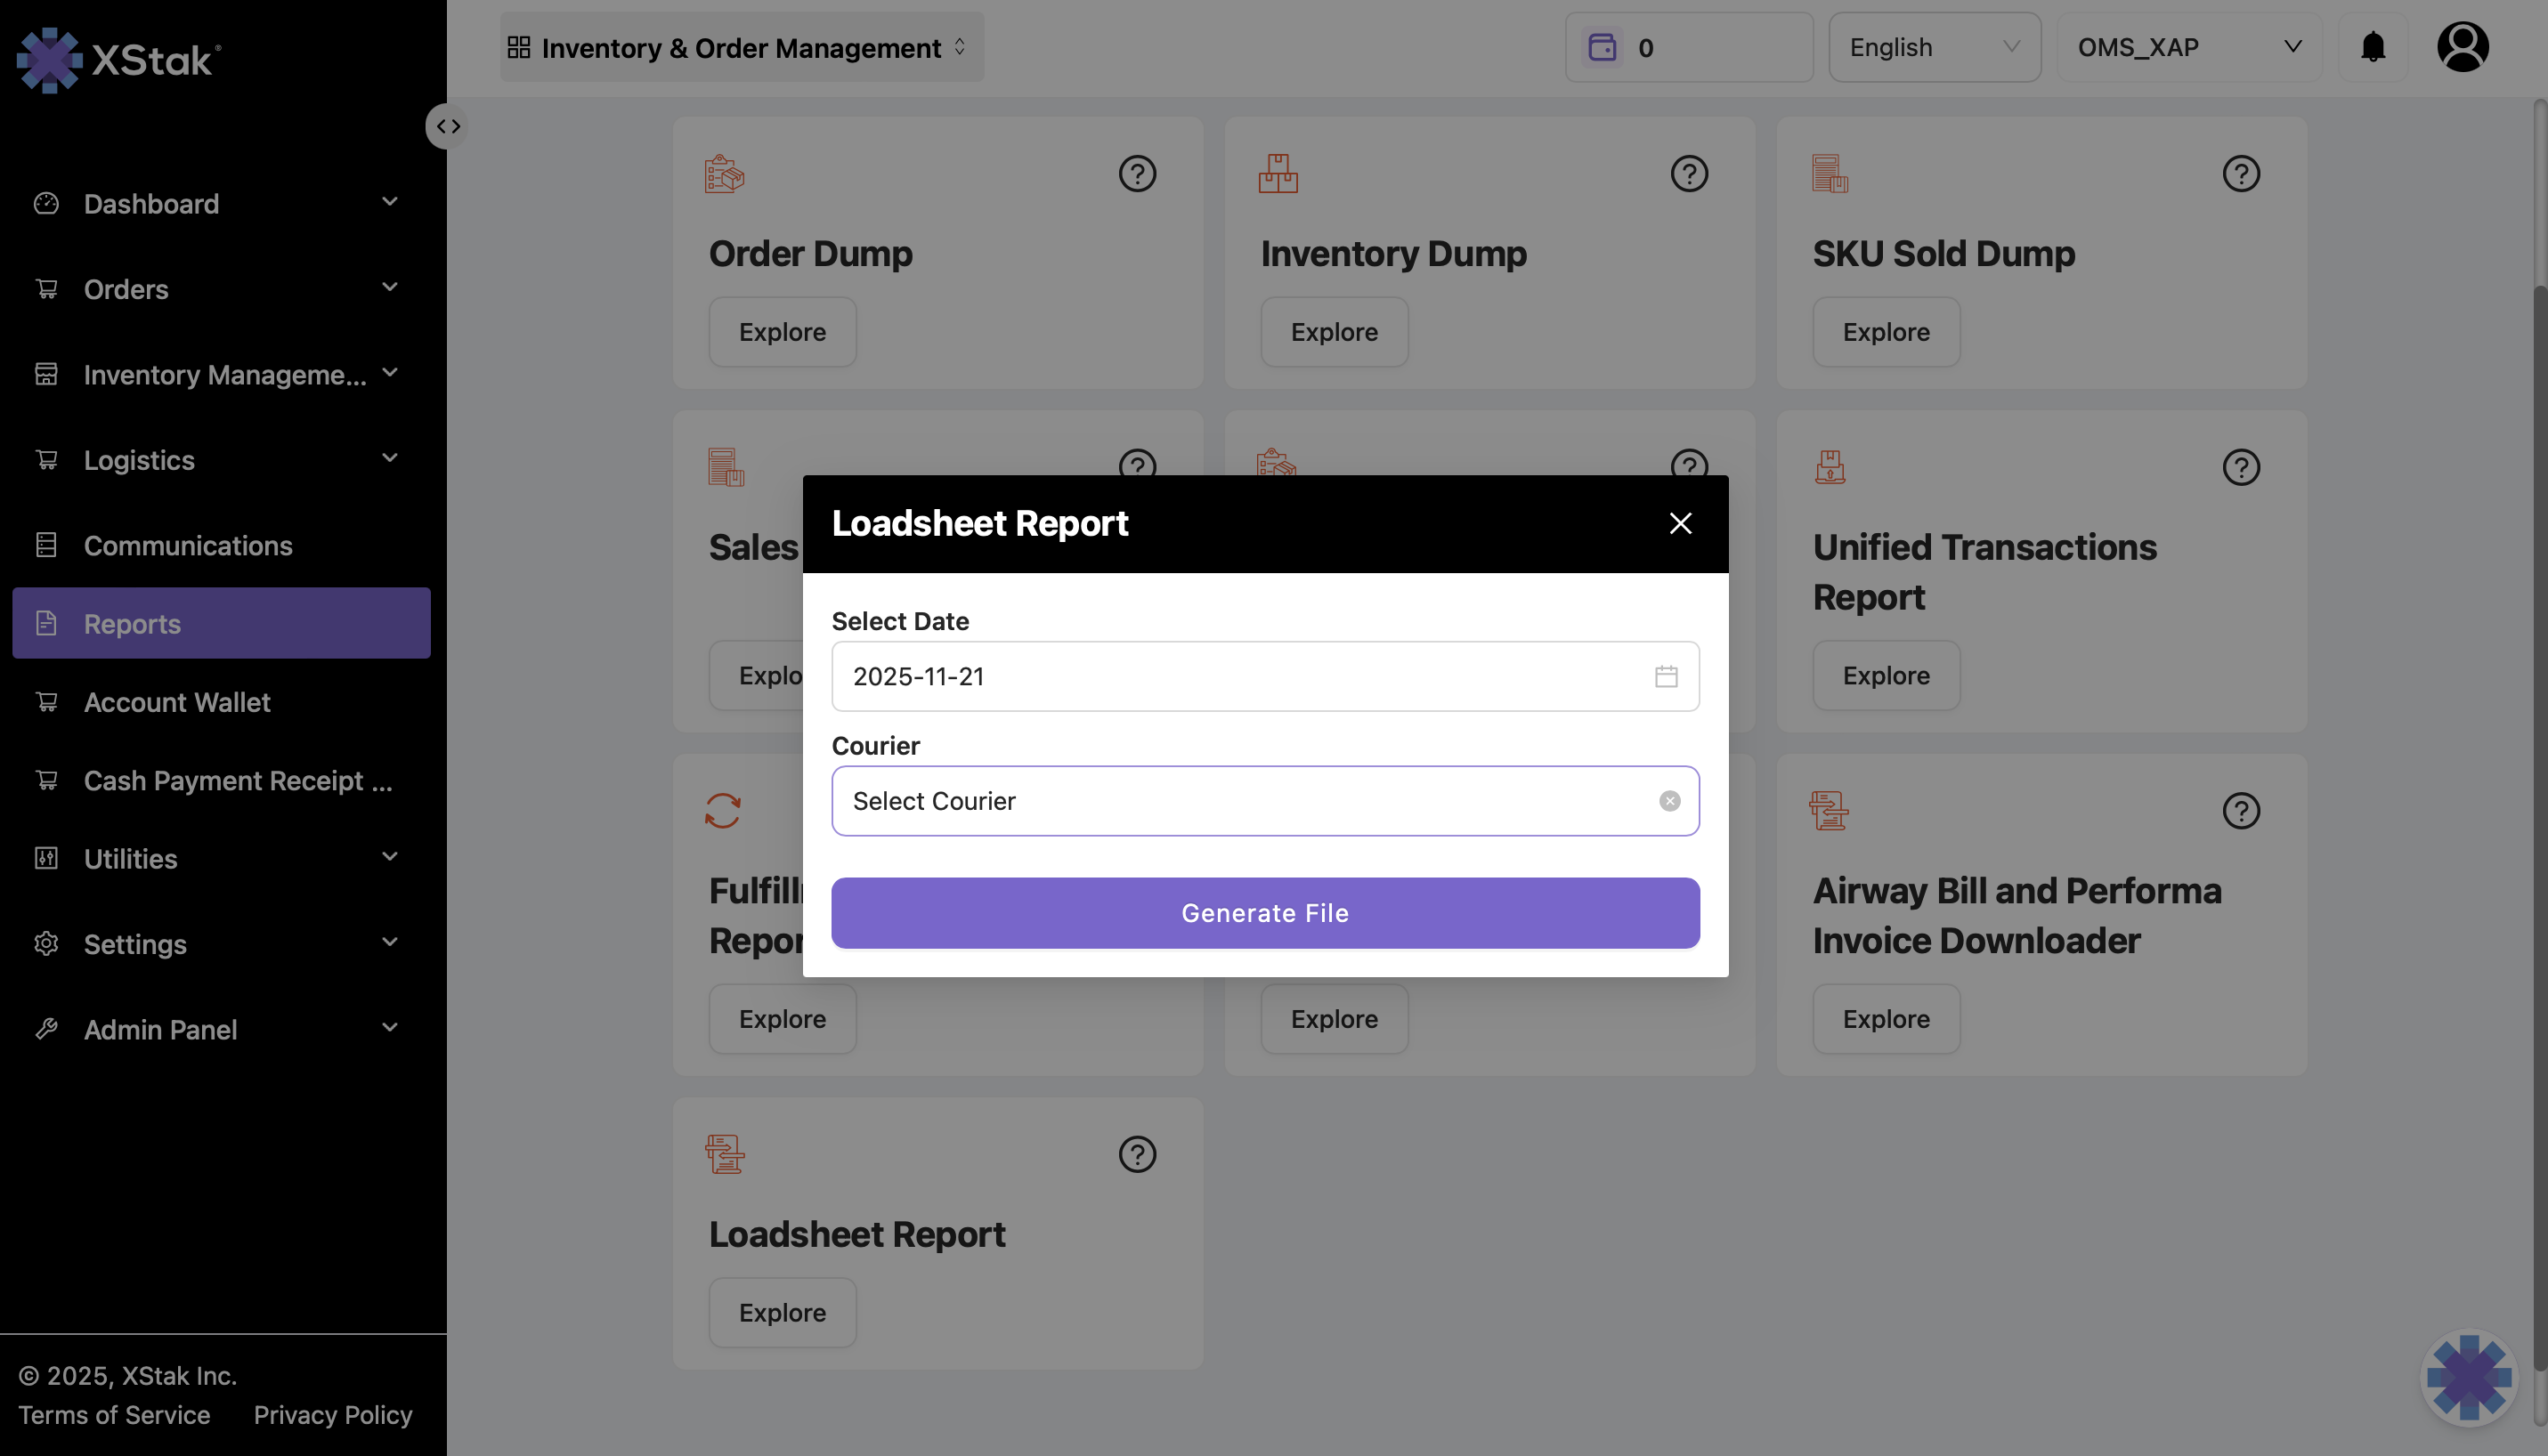Open Communications in the sidebar

click(188, 545)
